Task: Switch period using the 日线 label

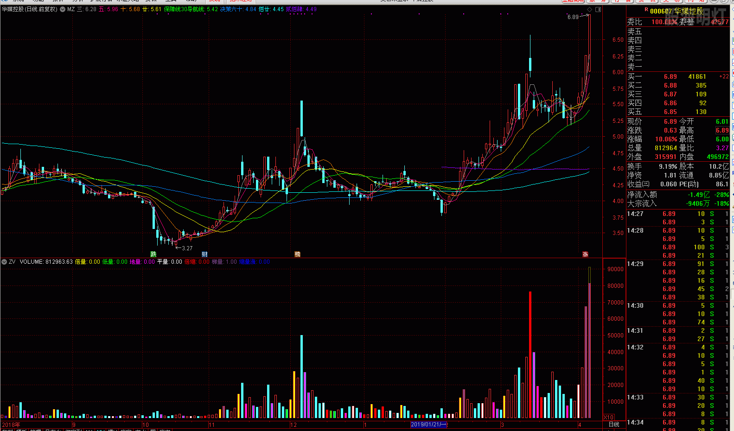Action: click(x=614, y=424)
